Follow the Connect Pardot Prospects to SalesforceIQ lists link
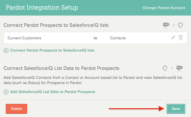This screenshot has width=191, height=117. (52, 50)
